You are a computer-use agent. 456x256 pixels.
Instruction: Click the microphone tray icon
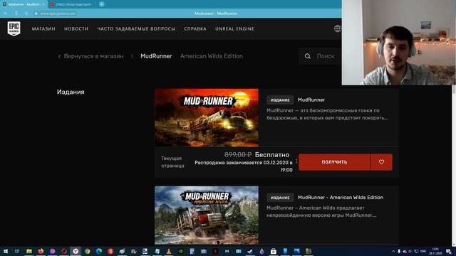(399, 251)
